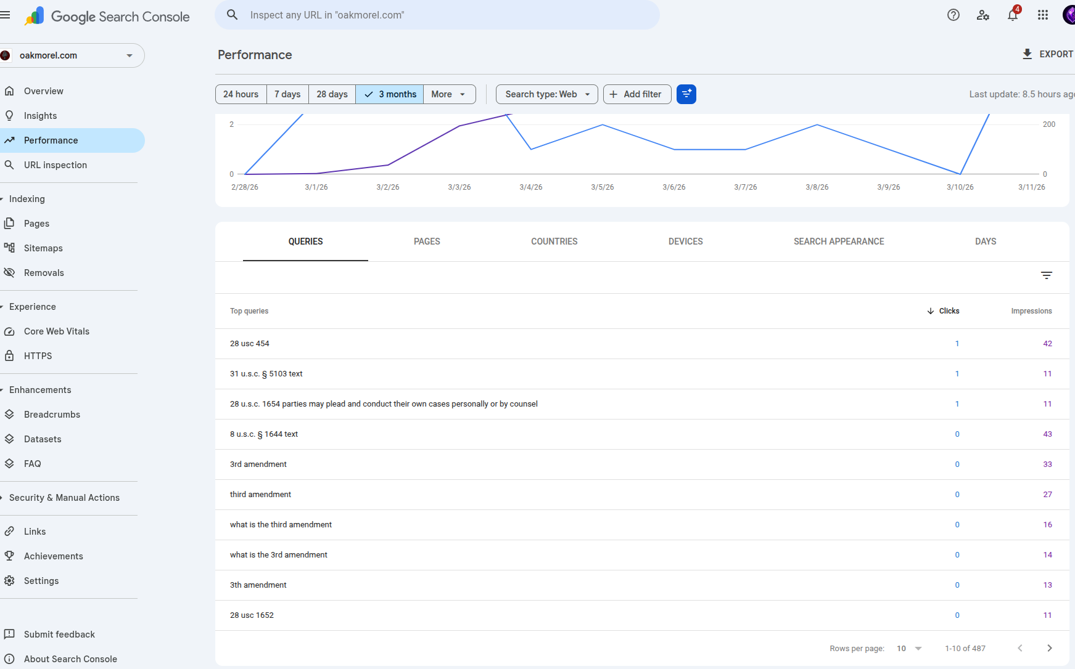The image size is (1075, 669).
Task: Sort the table by Clicks column
Action: tap(944, 311)
